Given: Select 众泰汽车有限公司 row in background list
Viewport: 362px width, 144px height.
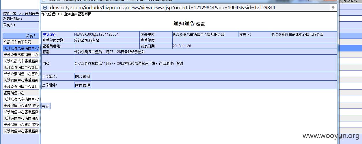Looking at the screenshot, I should pyautogui.click(x=21, y=42).
